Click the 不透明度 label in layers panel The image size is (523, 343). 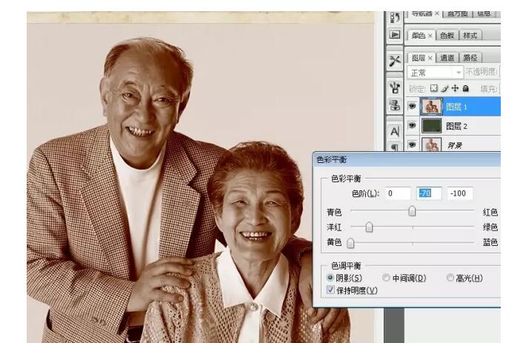click(x=482, y=72)
